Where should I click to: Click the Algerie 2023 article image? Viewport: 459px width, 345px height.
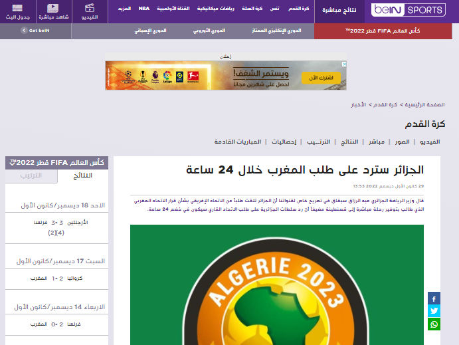pyautogui.click(x=276, y=285)
